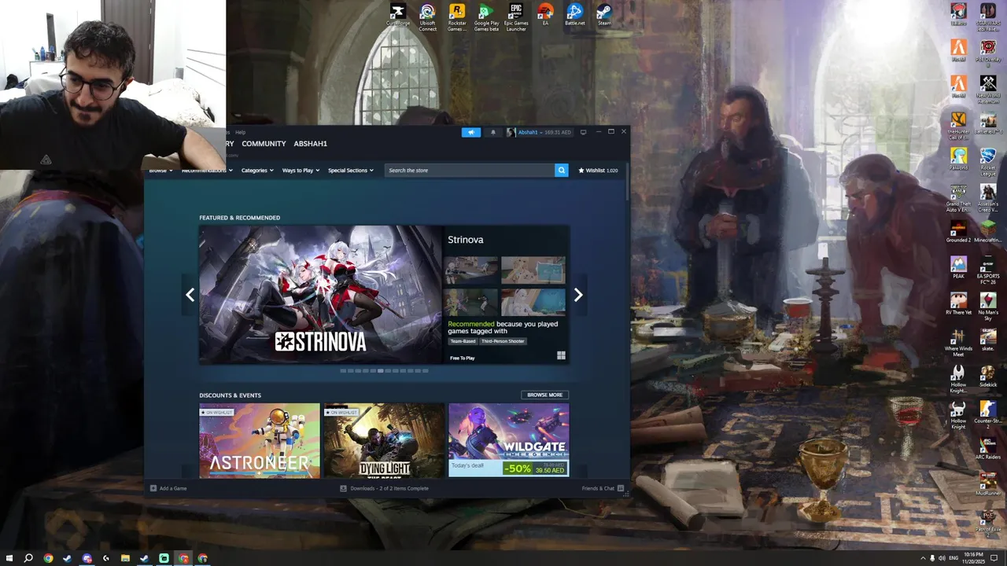
Task: Select the Rocket League desktop icon
Action: pyautogui.click(x=988, y=160)
